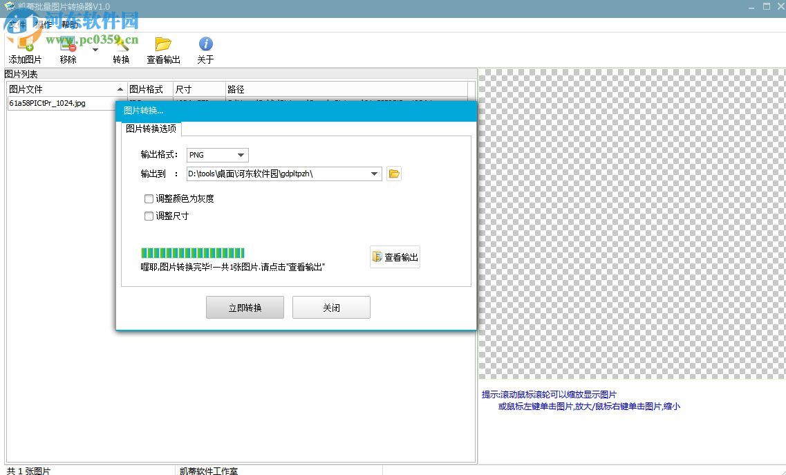Click the 图片格式 column header
The image size is (786, 475).
[x=150, y=89]
